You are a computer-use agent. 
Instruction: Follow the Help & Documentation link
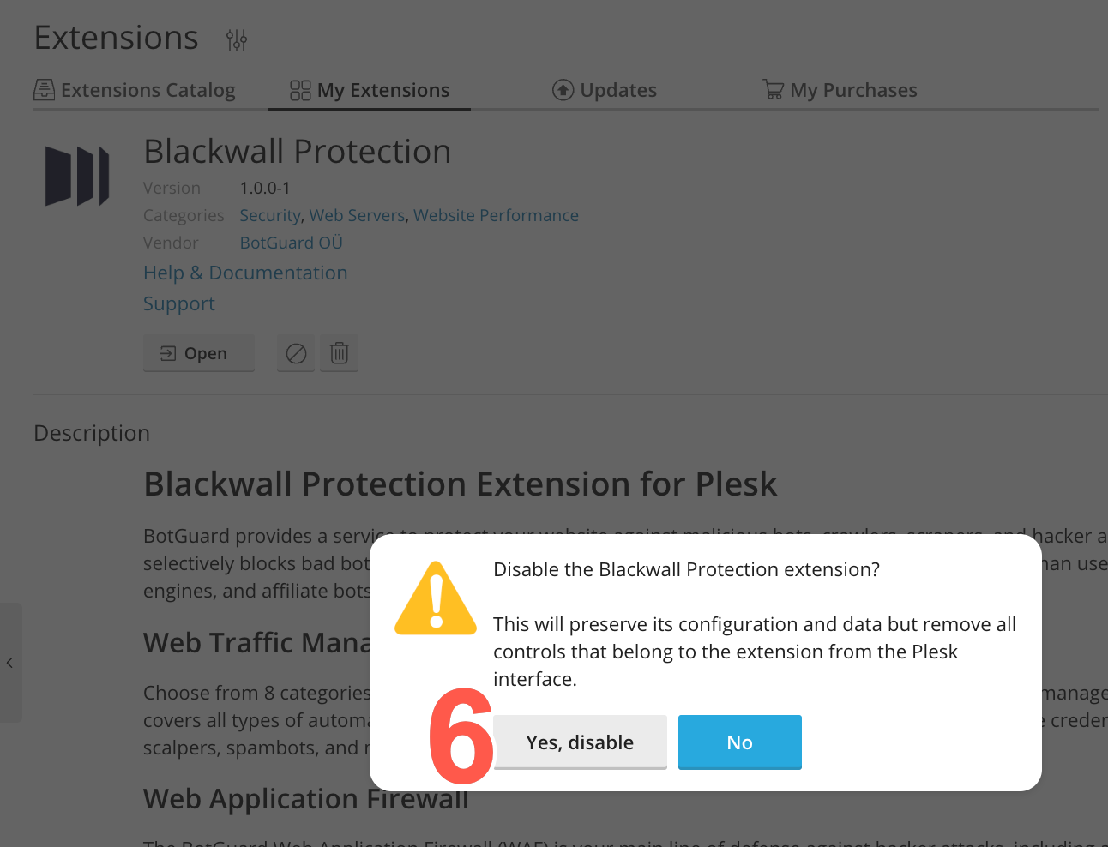pyautogui.click(x=245, y=273)
